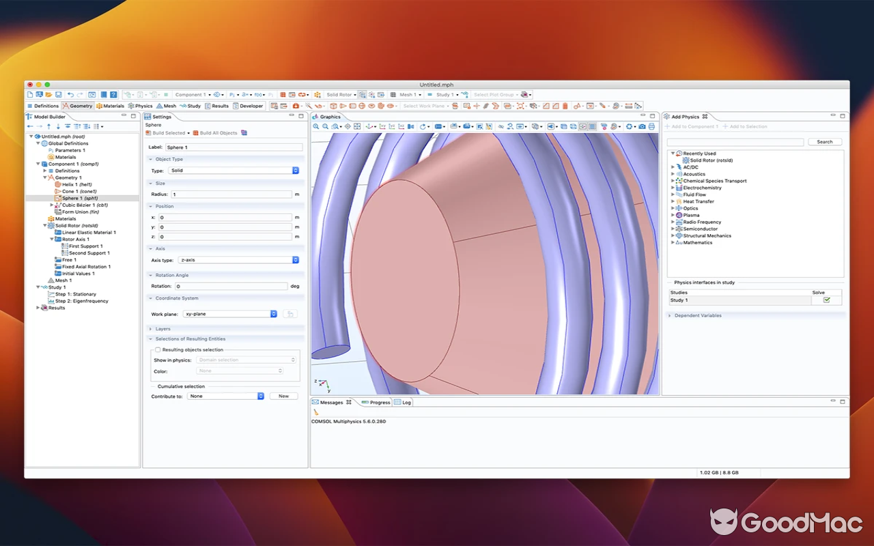Open Help using the question mark toolbar icon
Screen dimensions: 874x546
113,94
